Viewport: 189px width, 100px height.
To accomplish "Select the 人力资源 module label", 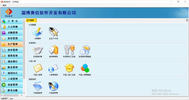I will click(13, 27).
